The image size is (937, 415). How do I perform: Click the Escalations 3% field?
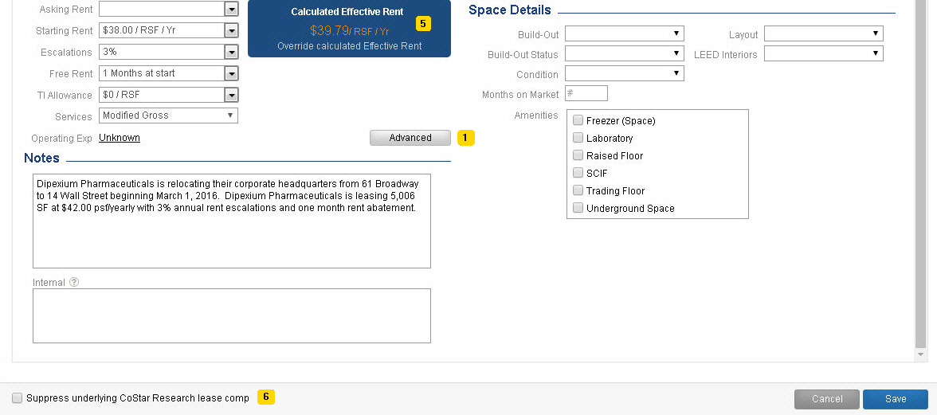[x=161, y=52]
